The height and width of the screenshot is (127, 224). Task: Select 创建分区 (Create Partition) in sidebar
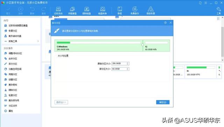point(13,80)
